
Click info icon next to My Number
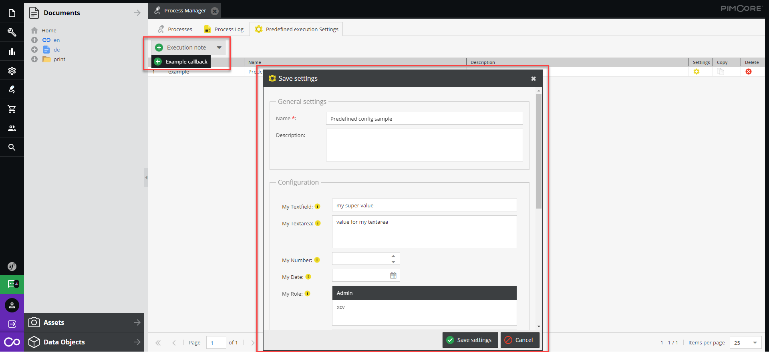point(317,260)
